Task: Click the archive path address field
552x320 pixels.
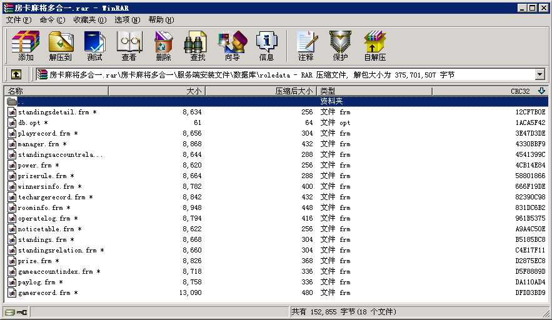Action: (x=285, y=74)
